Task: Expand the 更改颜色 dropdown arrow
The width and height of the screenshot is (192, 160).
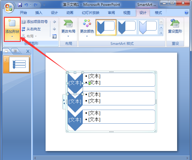Action: (87, 36)
